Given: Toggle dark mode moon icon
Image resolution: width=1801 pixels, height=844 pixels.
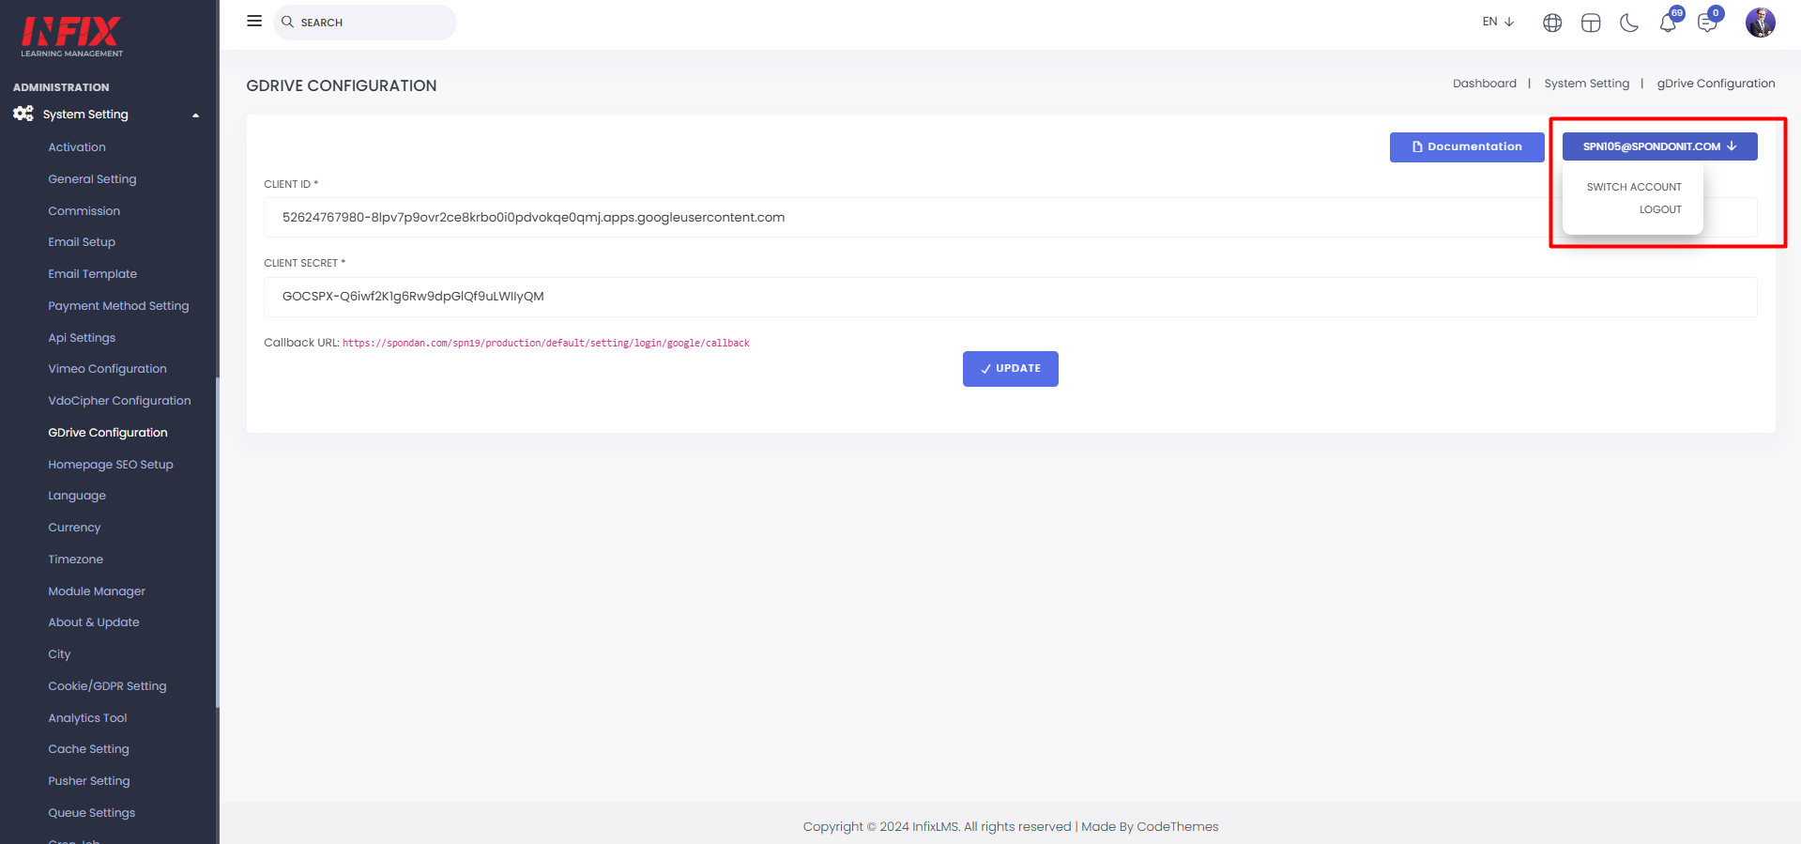Looking at the screenshot, I should tap(1629, 23).
